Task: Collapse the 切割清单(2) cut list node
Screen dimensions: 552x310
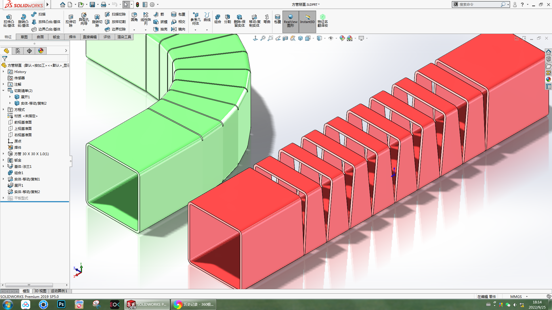Action: tap(3, 91)
